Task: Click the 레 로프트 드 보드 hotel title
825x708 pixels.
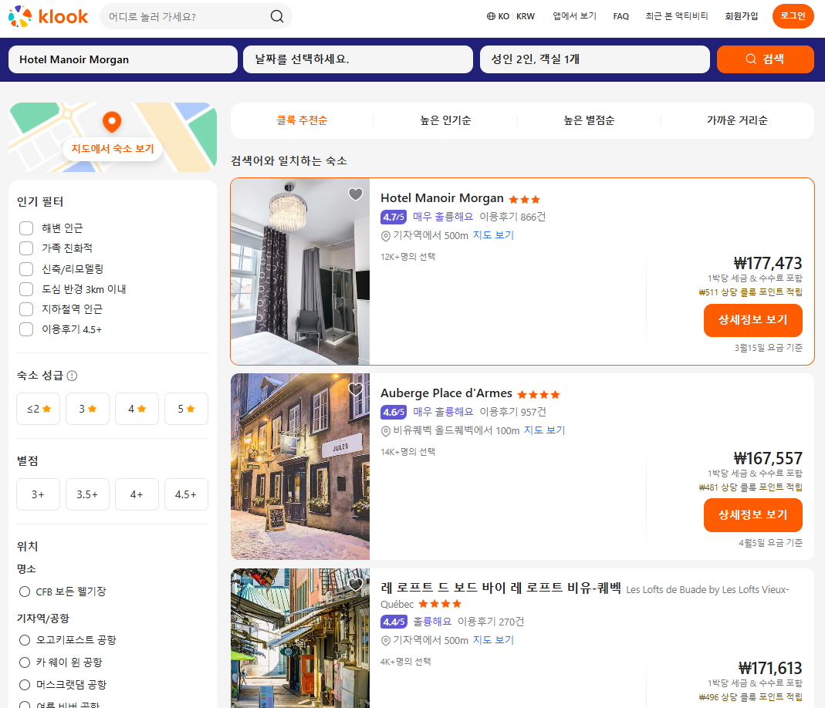Action: (501, 588)
